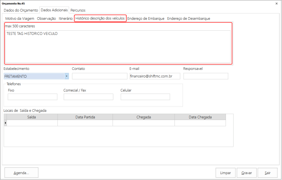The height and width of the screenshot is (180, 282).
Task: Exit using the Sair button
Action: tap(268, 173)
